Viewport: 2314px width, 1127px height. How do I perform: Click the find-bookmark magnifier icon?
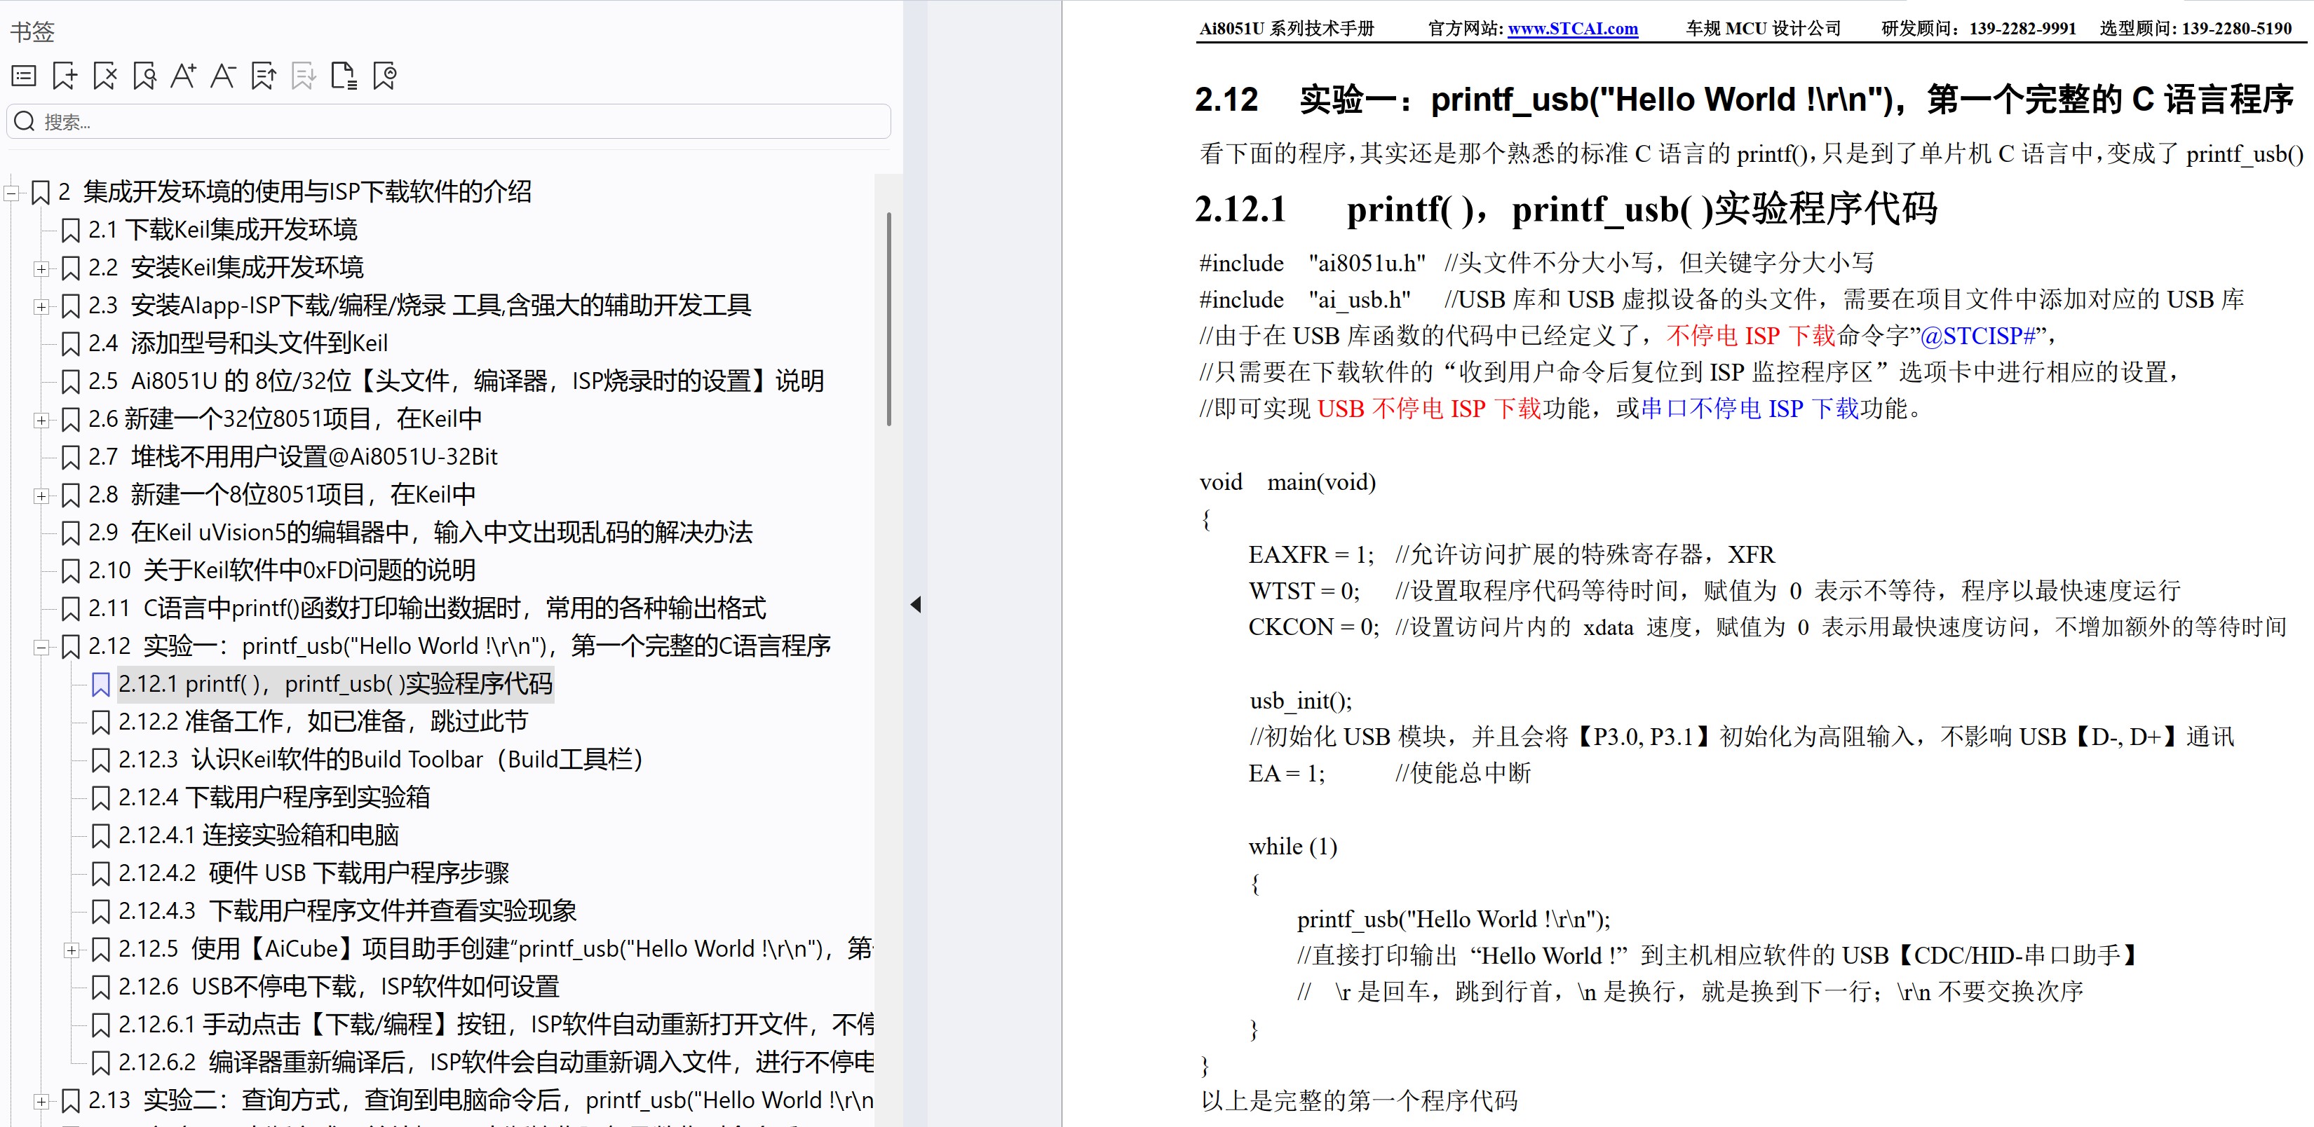coord(144,76)
